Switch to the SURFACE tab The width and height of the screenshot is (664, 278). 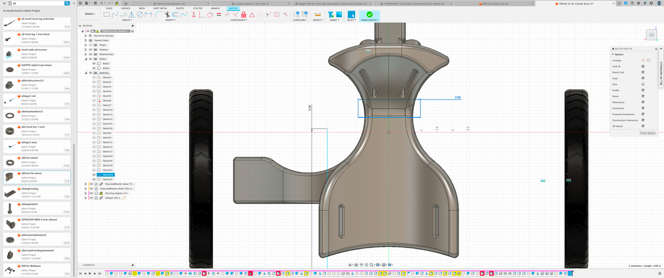(125, 8)
